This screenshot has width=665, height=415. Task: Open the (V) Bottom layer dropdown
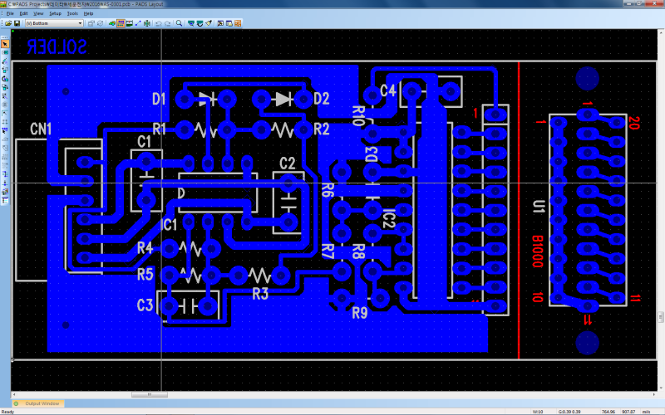point(54,23)
